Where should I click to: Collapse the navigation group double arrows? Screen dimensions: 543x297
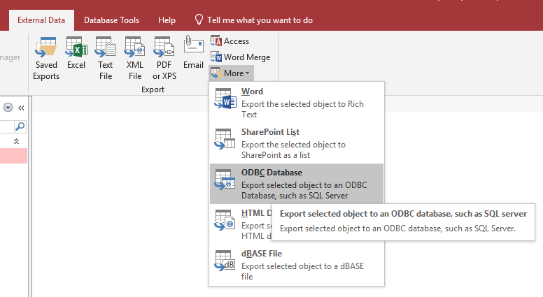click(16, 141)
